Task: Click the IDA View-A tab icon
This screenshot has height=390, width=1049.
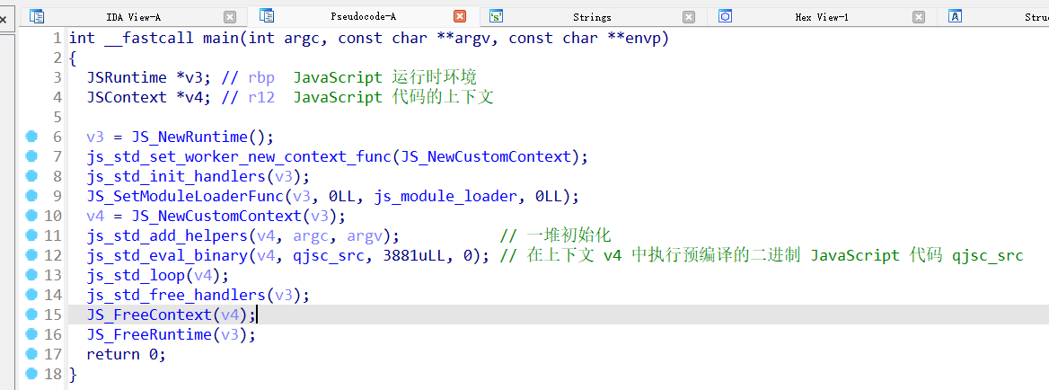Action: pyautogui.click(x=37, y=17)
